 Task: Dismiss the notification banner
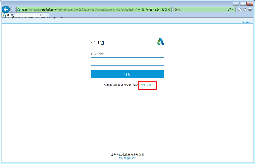point(245,22)
